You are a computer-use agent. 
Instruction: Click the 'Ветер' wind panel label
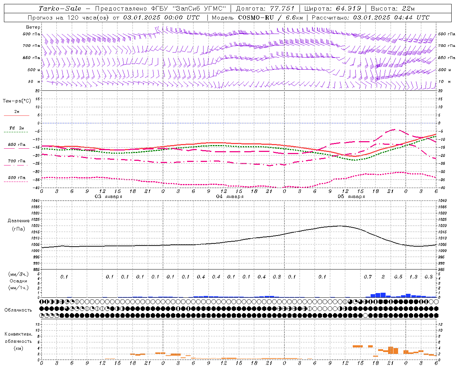(33, 27)
